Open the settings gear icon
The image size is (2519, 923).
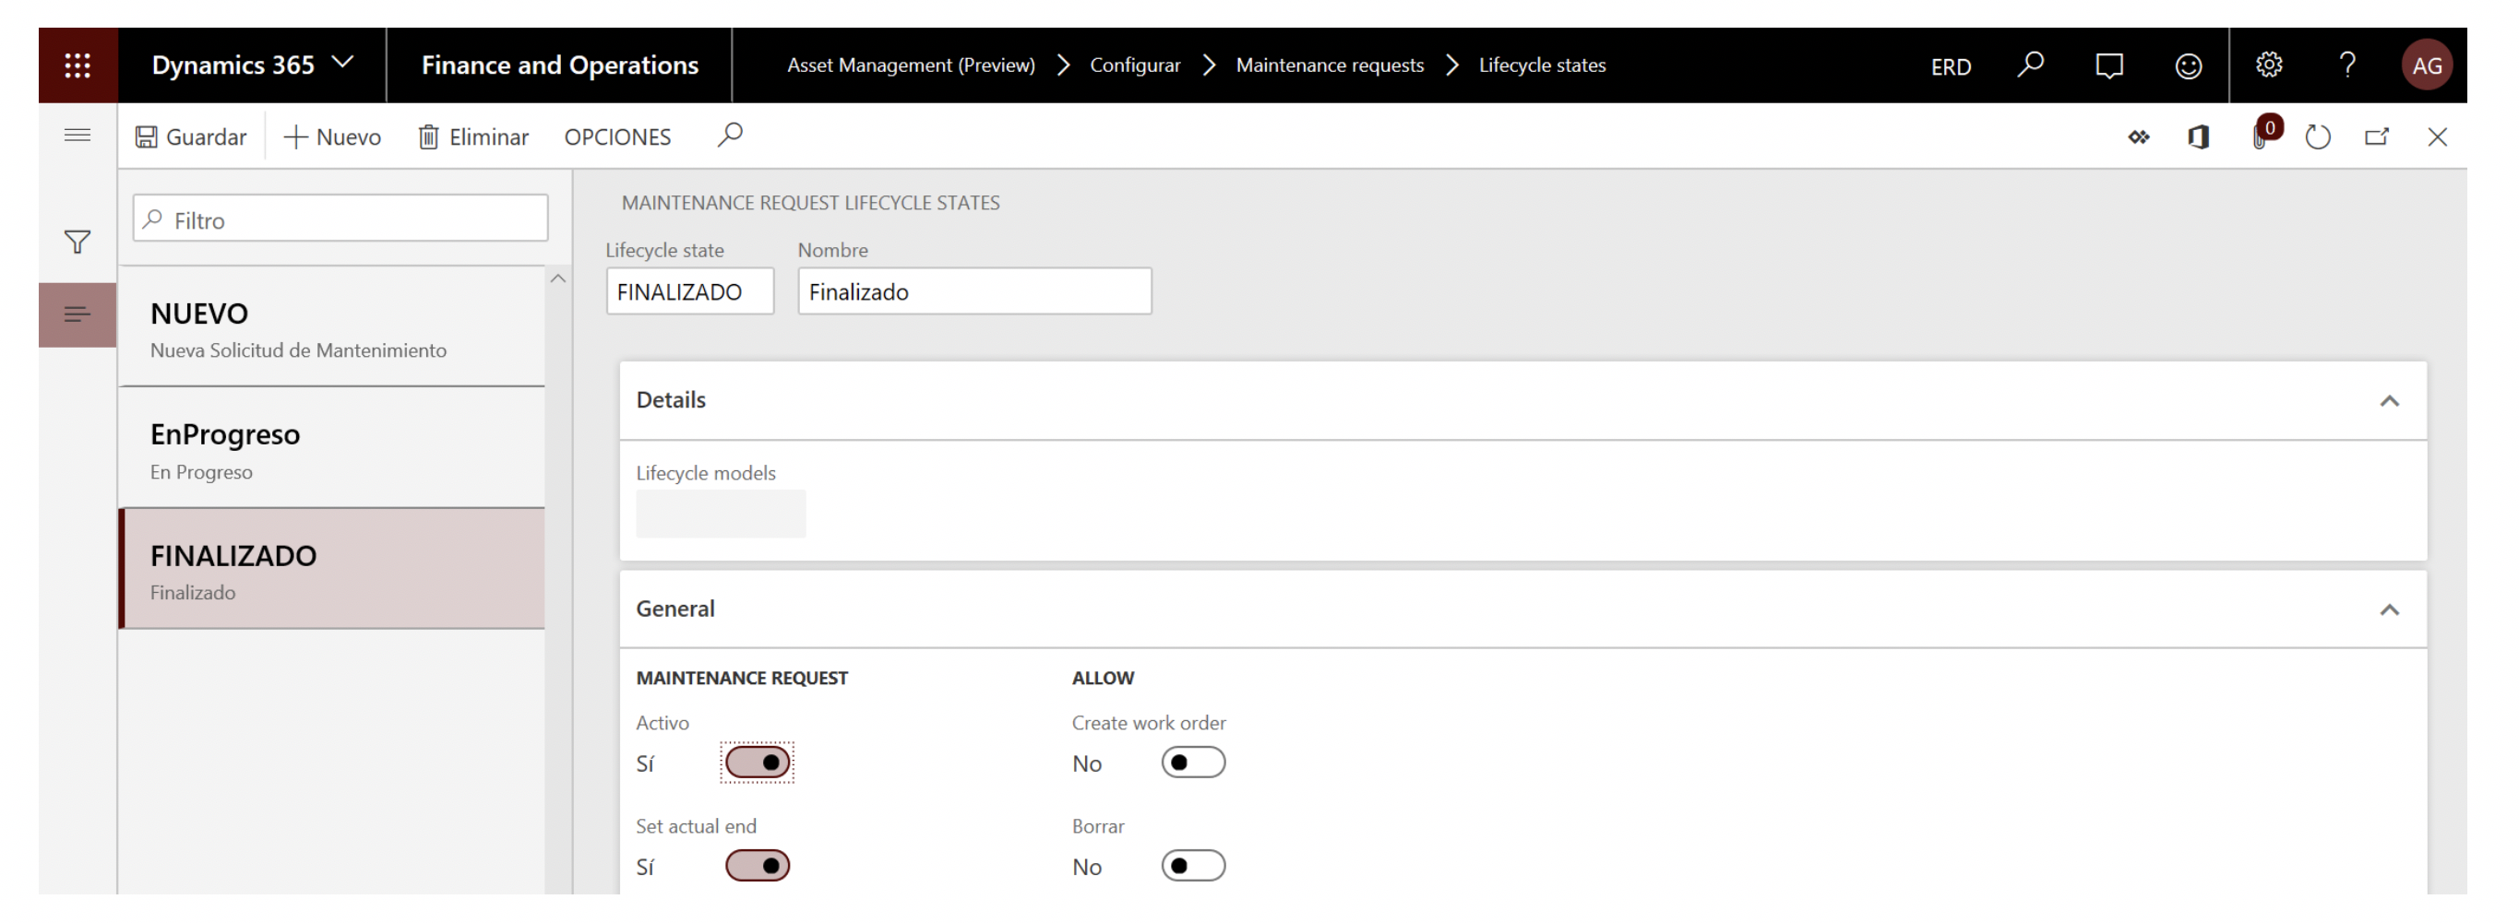[2268, 65]
